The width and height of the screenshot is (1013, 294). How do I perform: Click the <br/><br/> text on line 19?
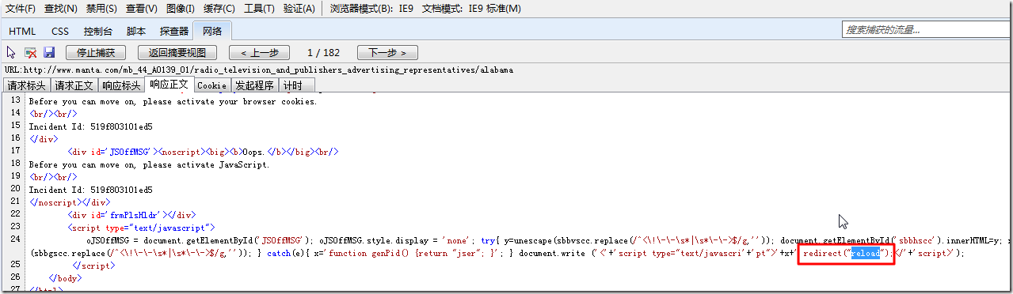point(53,177)
